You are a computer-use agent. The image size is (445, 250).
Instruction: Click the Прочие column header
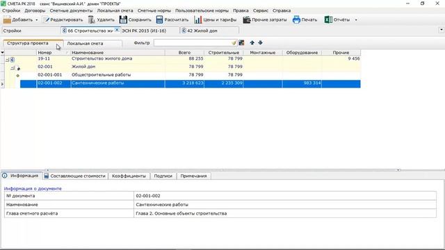(341, 53)
